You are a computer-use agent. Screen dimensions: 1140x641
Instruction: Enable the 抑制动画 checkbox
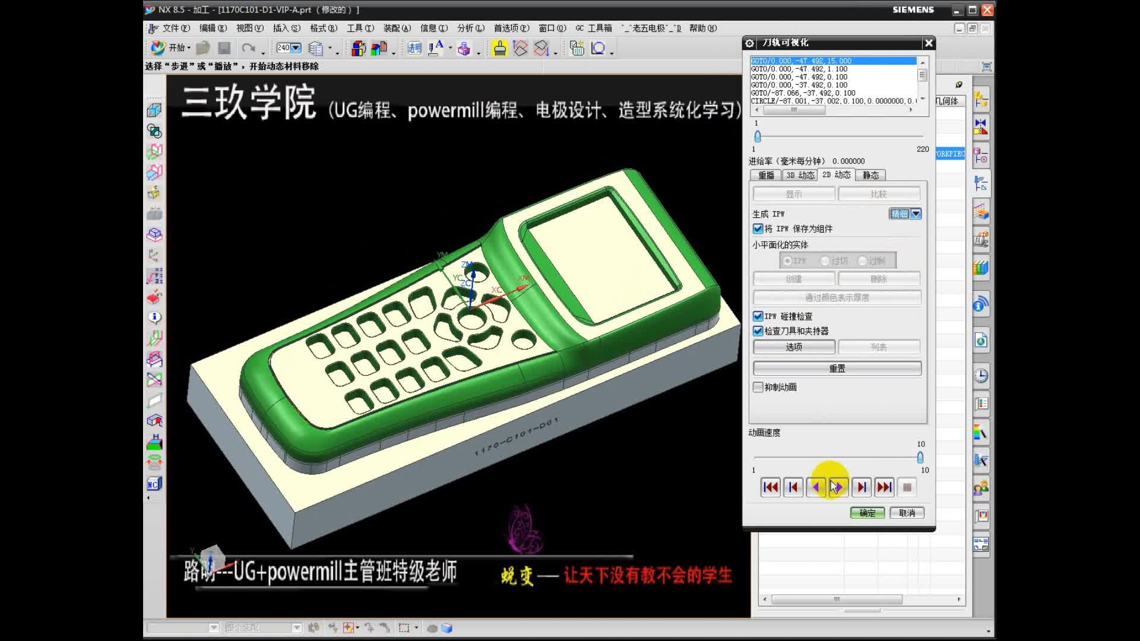pos(758,386)
